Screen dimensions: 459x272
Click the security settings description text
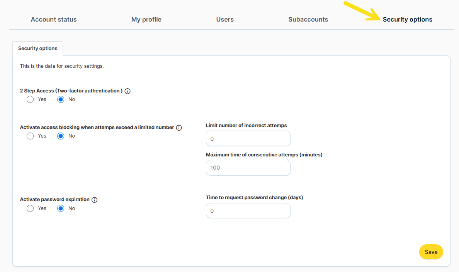click(62, 66)
